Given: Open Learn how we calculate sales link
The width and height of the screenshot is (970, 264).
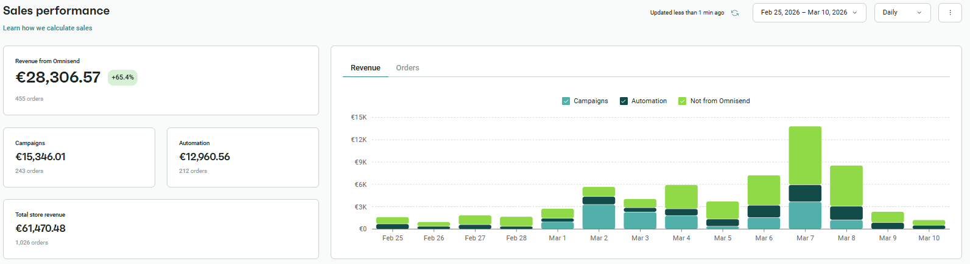Looking at the screenshot, I should click(x=47, y=28).
